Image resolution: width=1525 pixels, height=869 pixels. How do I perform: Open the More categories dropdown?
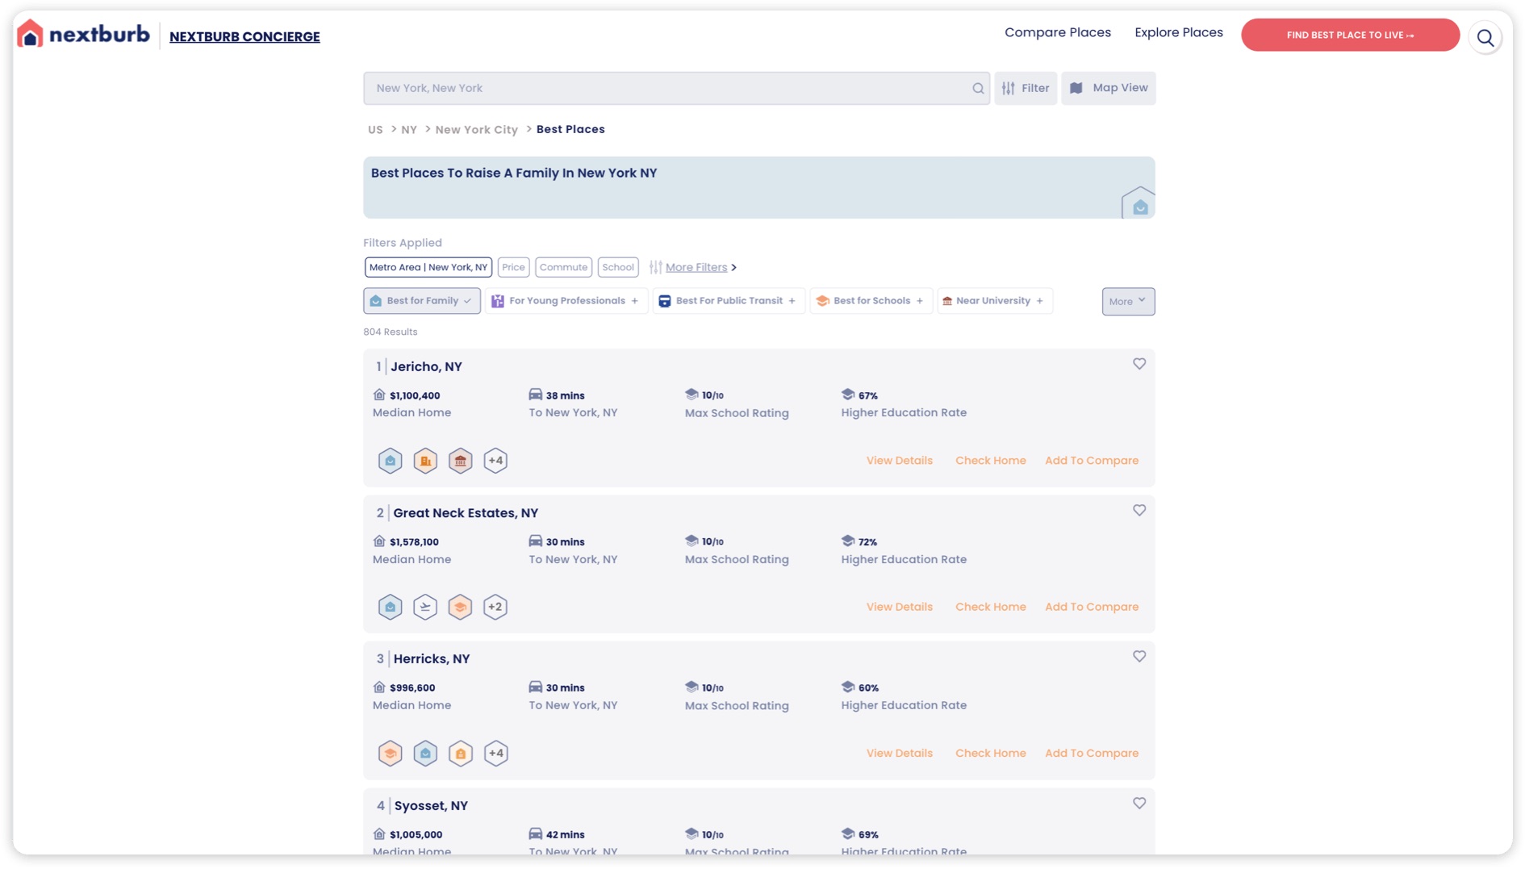pos(1128,302)
